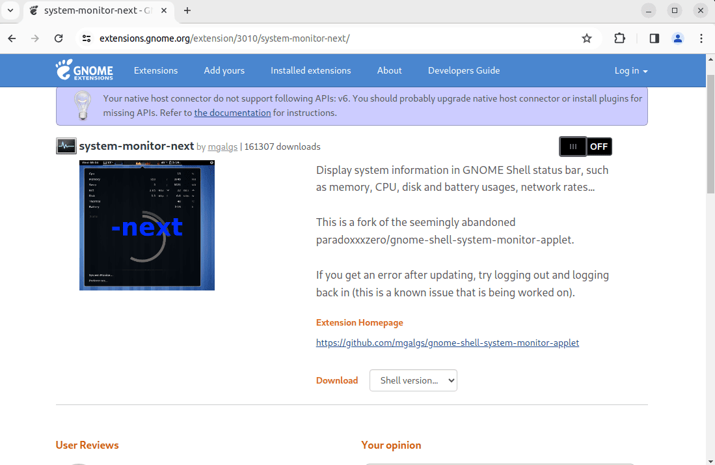Open the Chrome extensions puzzle icon
This screenshot has width=715, height=465.
tap(620, 38)
